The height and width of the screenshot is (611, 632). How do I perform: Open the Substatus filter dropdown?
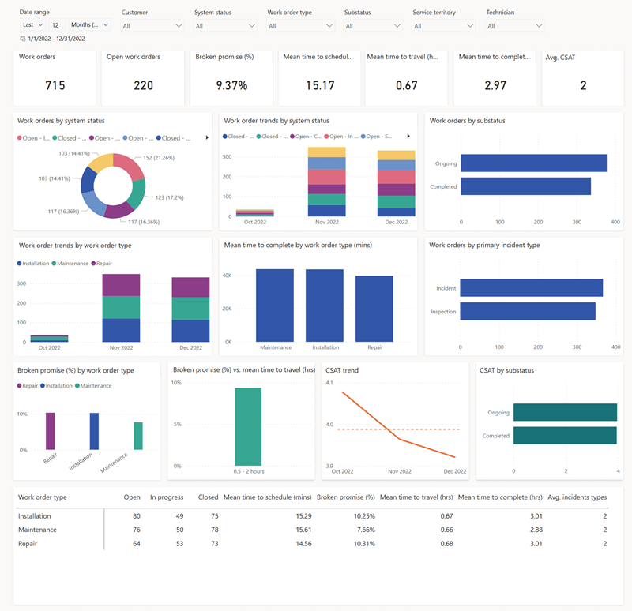click(373, 26)
